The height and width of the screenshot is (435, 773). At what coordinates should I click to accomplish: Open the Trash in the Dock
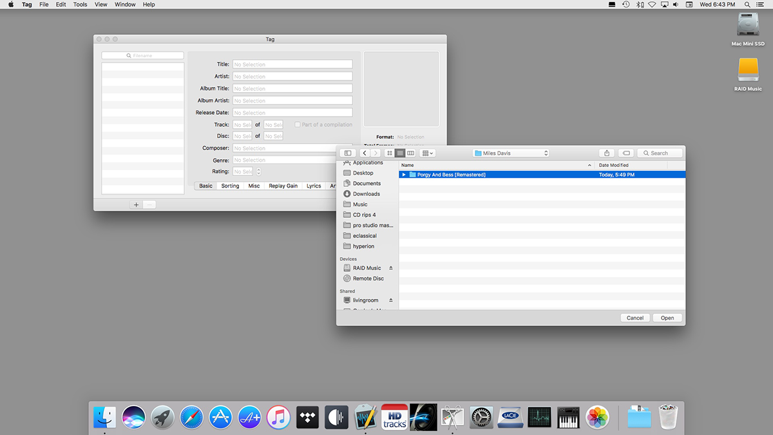point(668,417)
